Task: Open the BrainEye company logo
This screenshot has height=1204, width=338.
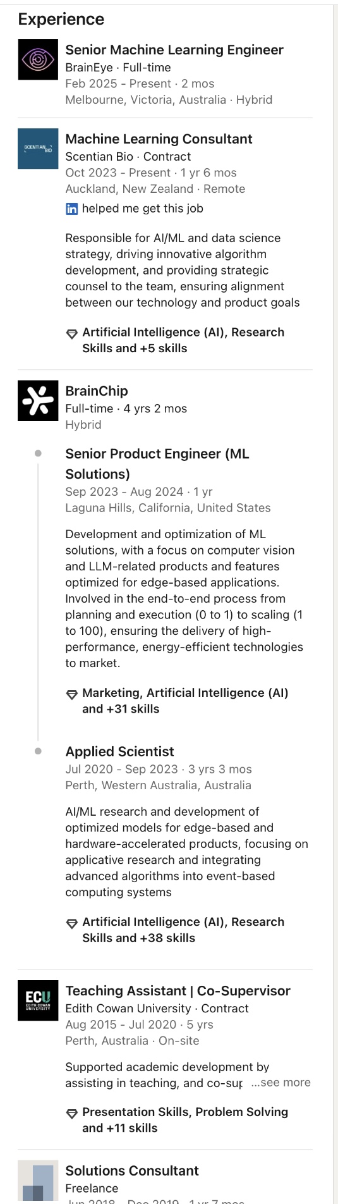Action: (38, 59)
